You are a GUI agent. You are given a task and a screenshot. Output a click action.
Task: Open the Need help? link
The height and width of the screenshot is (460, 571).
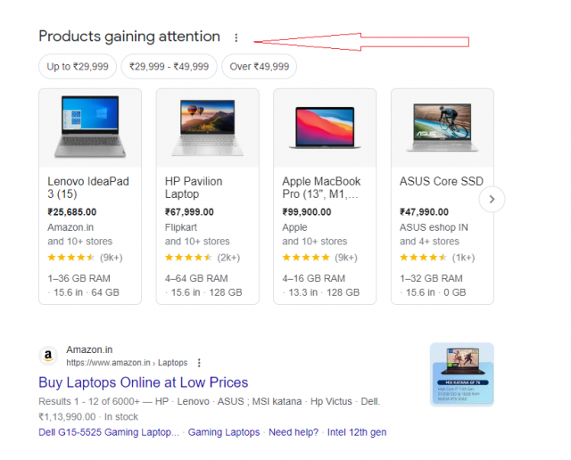(x=294, y=432)
